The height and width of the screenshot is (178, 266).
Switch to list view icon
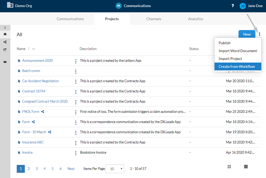tap(246, 166)
